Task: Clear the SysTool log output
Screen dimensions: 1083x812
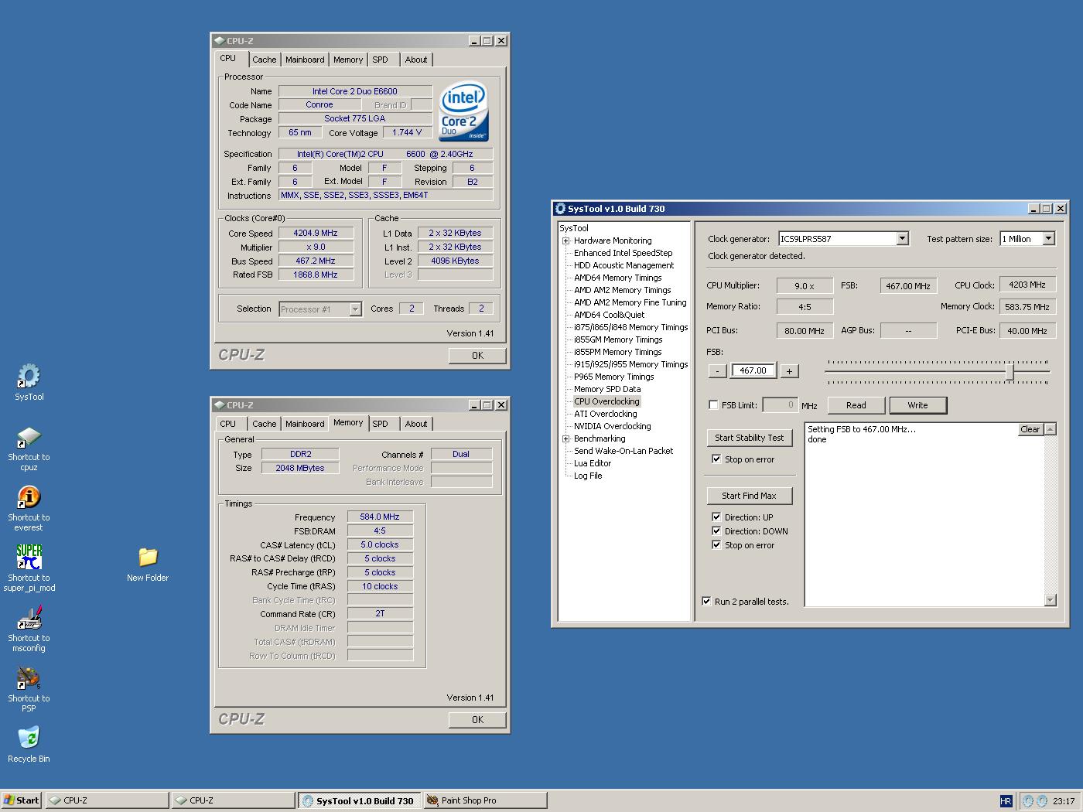Action: pyautogui.click(x=1030, y=429)
